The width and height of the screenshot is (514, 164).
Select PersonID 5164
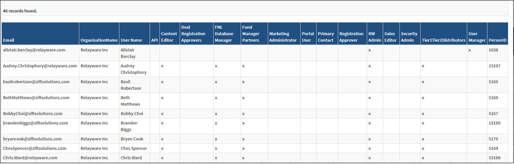tap(494, 148)
